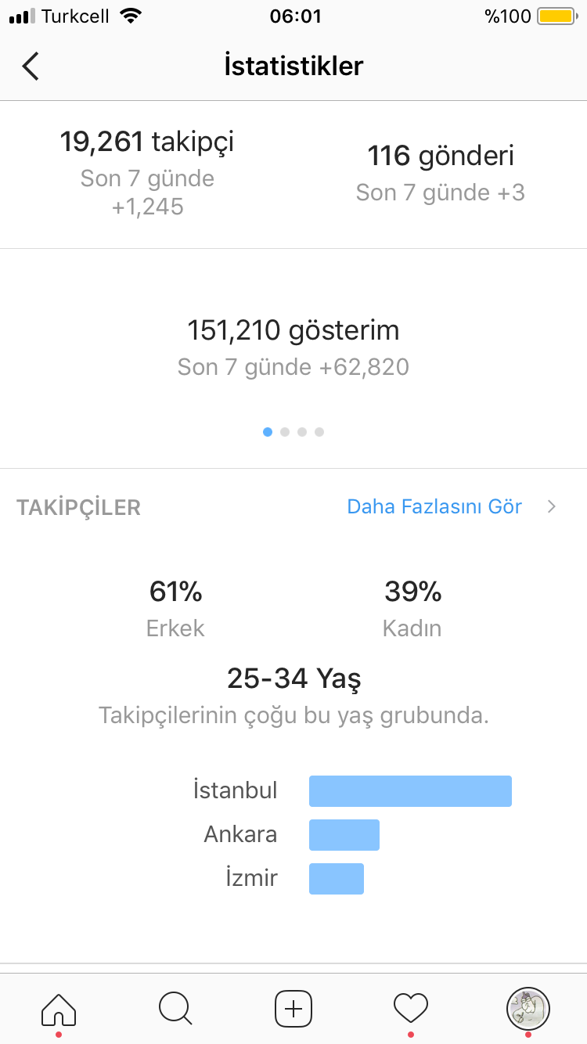Select the last page indicator dot
587x1044 pixels.
point(319,431)
